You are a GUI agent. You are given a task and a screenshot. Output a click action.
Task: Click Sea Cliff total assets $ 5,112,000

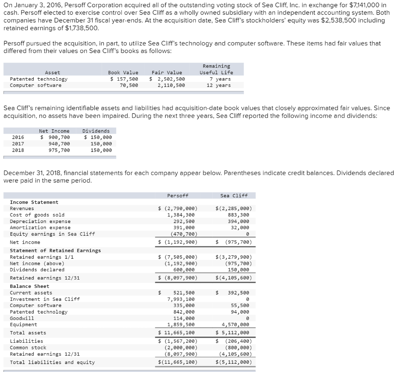coord(232,332)
